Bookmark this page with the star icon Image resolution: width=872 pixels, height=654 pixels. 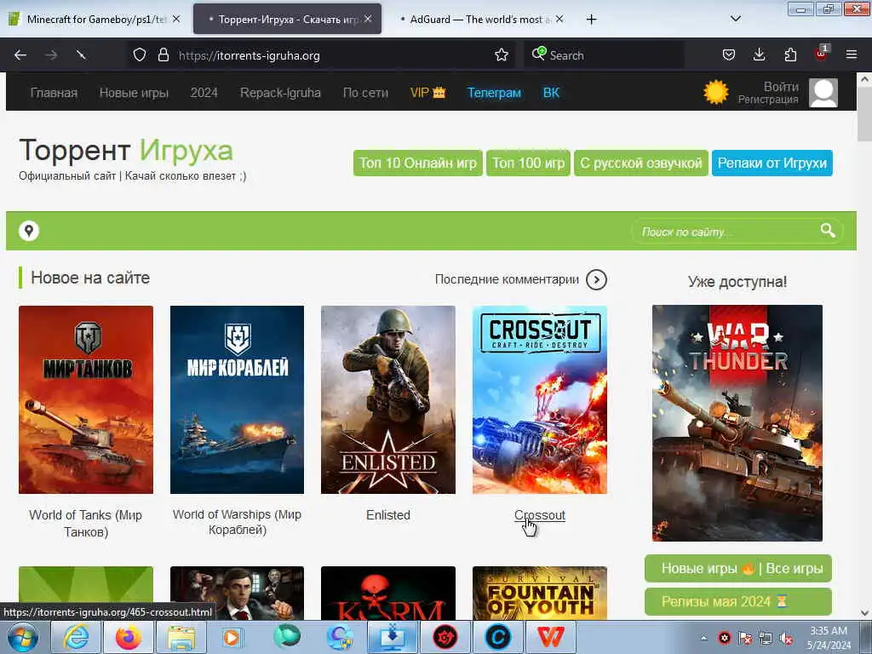point(501,55)
